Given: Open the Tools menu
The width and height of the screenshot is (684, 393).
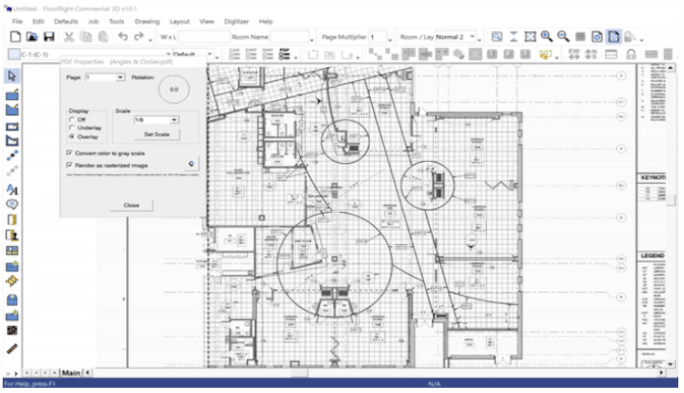Looking at the screenshot, I should (x=116, y=21).
